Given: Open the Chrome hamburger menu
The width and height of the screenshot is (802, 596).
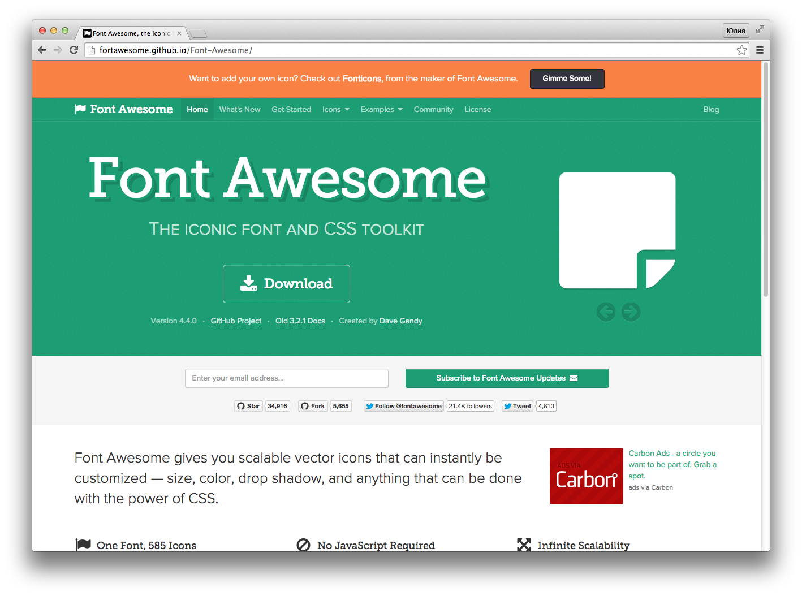Looking at the screenshot, I should [x=760, y=50].
